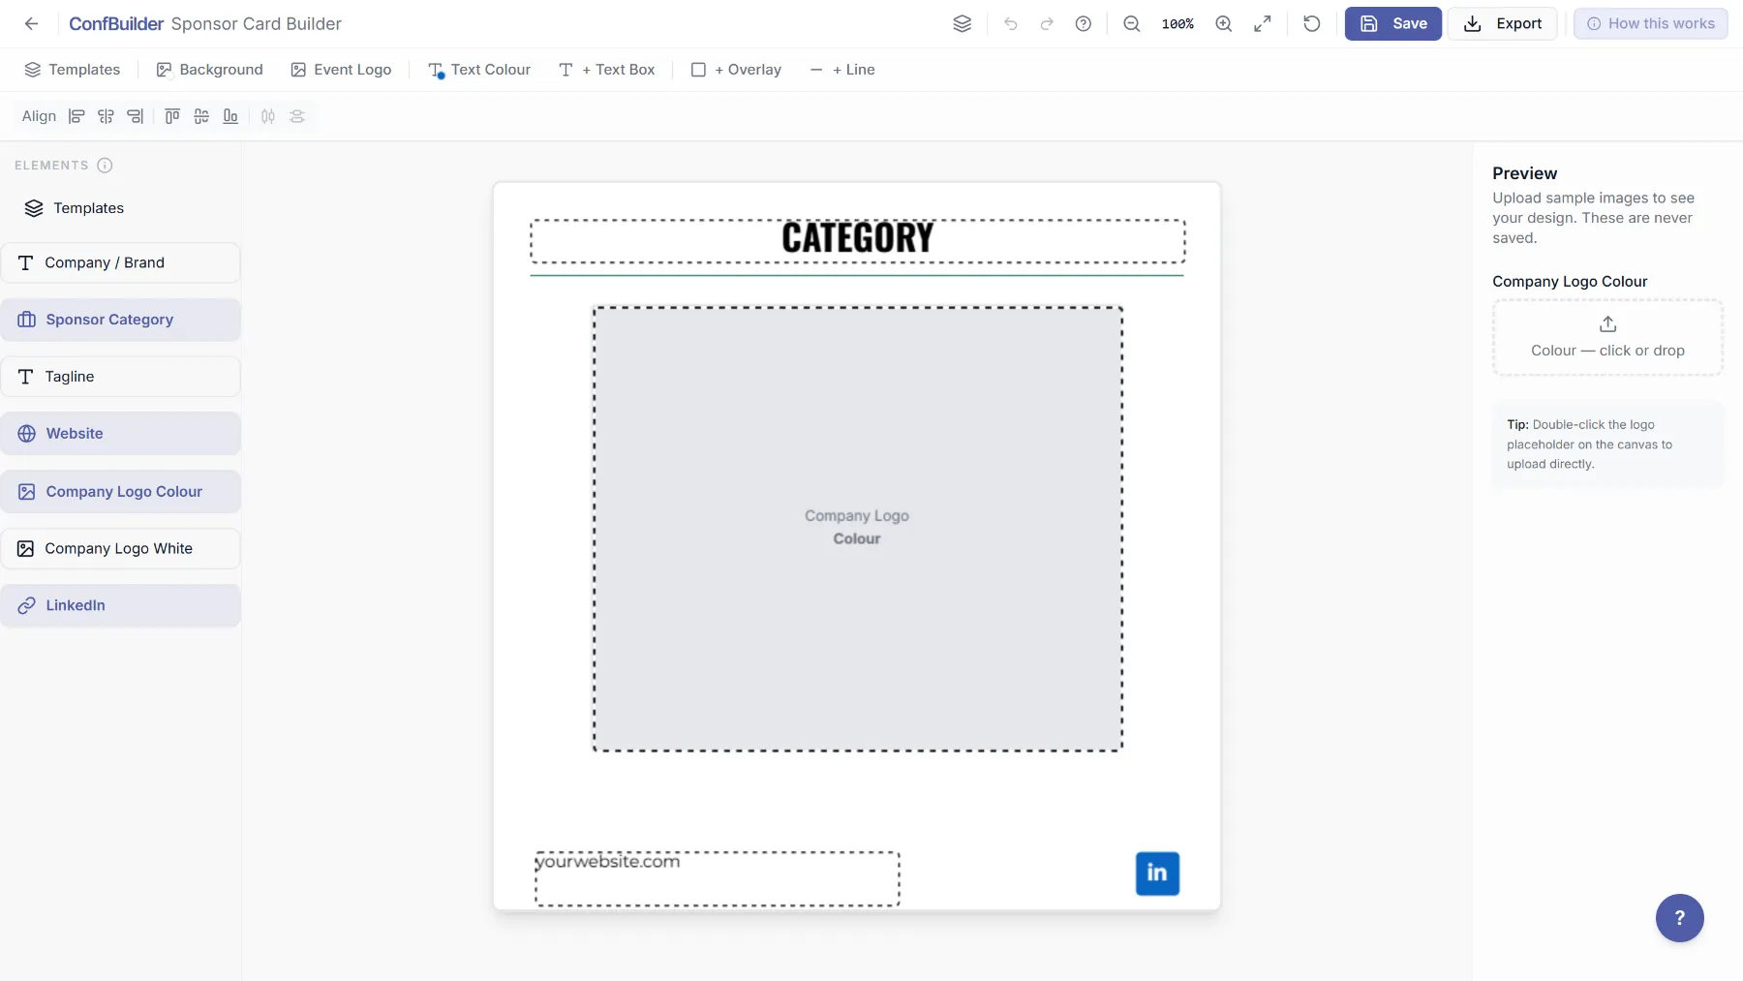
Task: Align selected elements to horizontal center
Action: coord(106,116)
